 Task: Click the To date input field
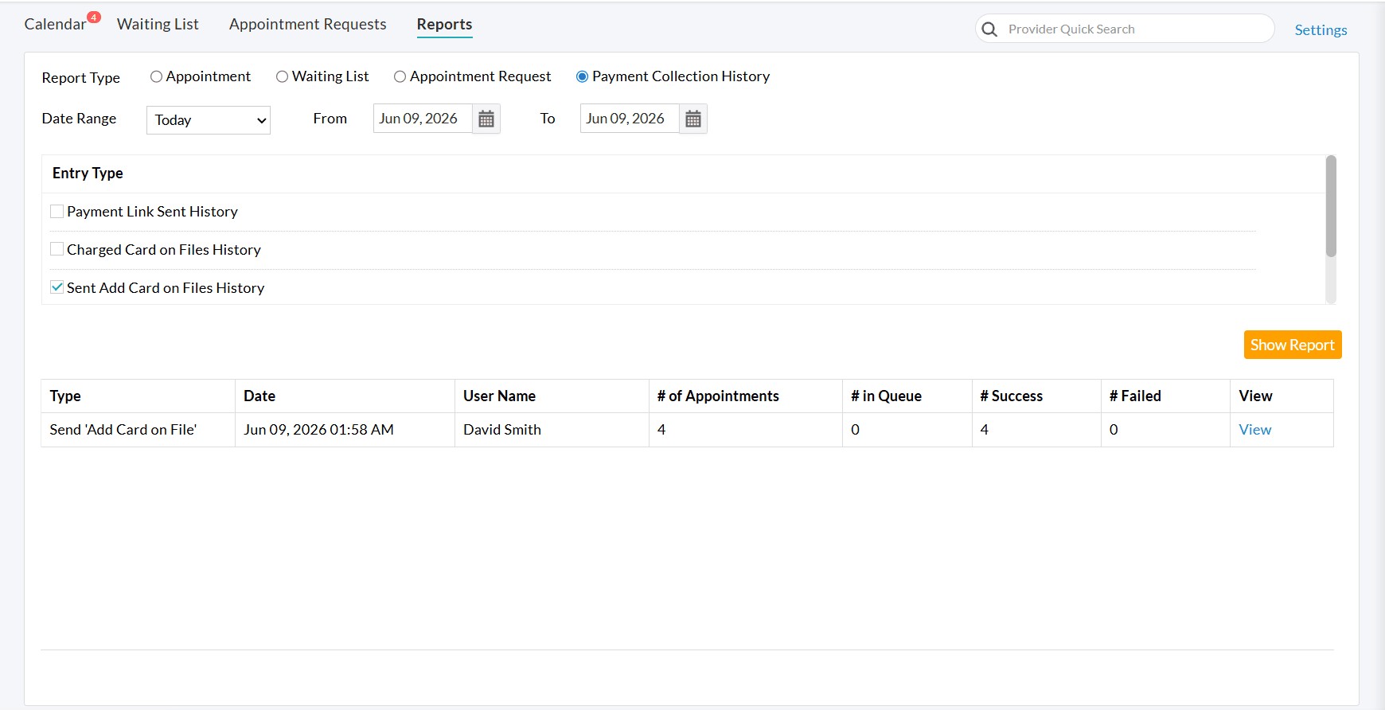630,119
